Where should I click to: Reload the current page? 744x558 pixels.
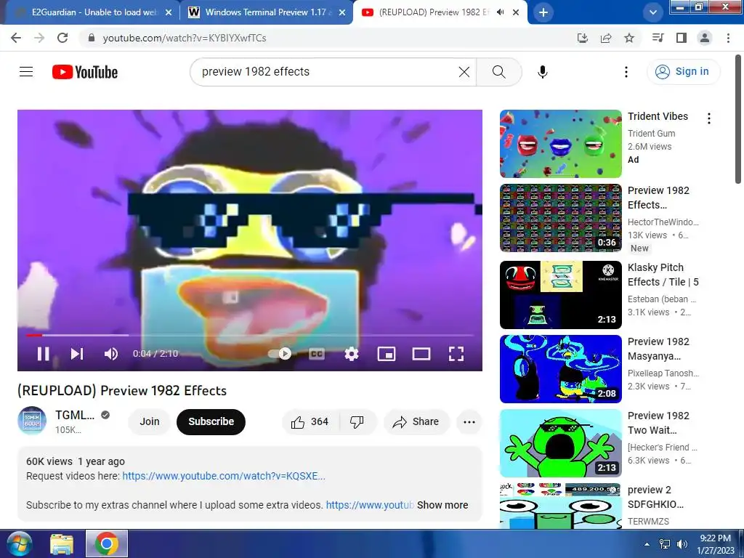[x=62, y=38]
